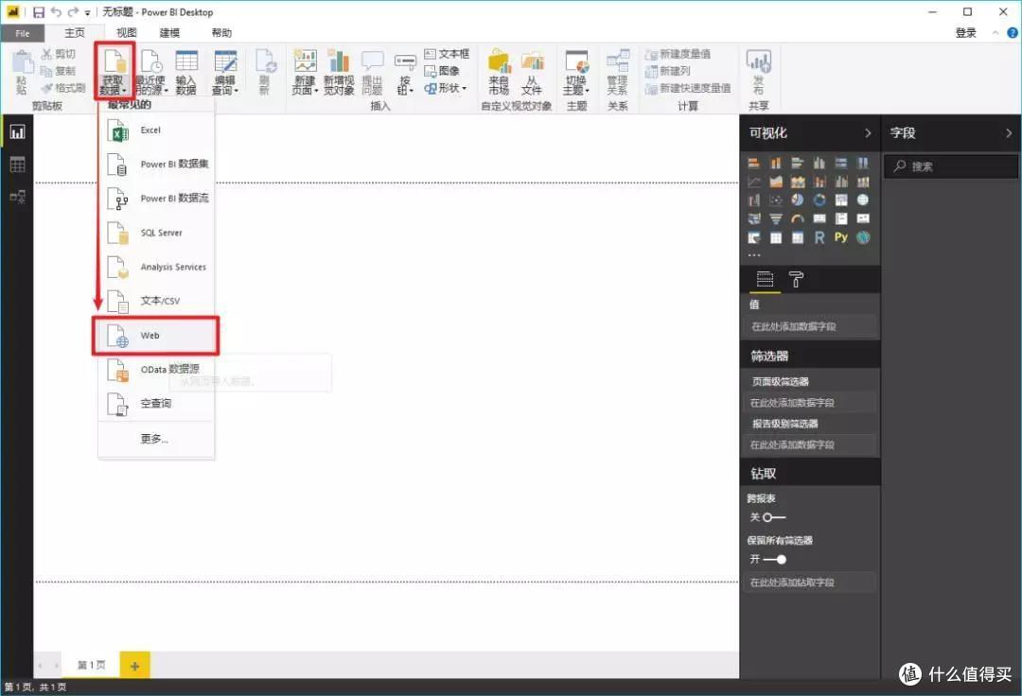Select the stacked bar chart visual
Viewport: 1022px width, 696px height.
point(754,164)
